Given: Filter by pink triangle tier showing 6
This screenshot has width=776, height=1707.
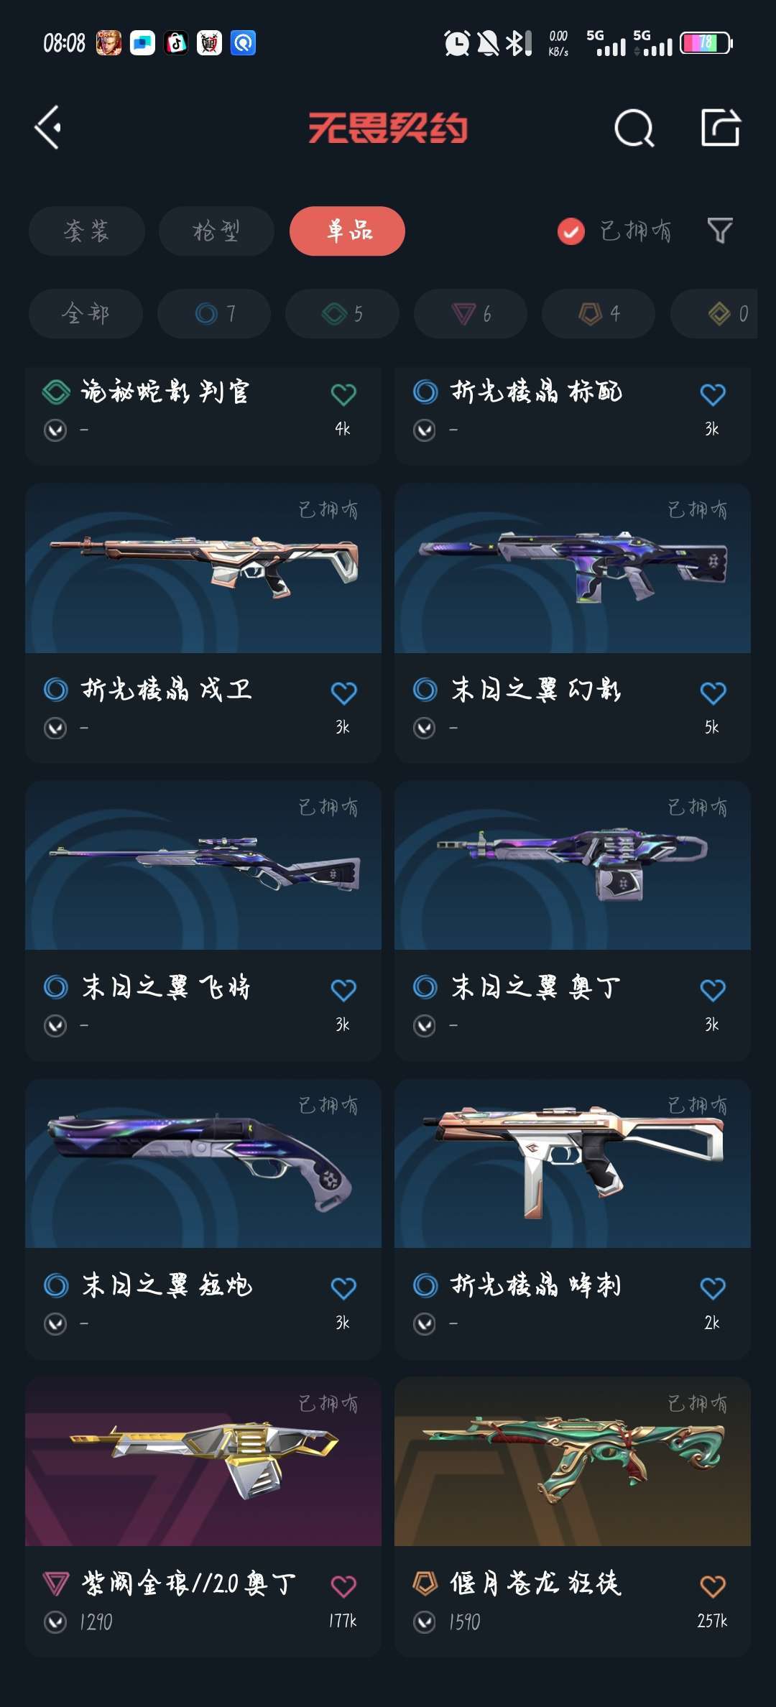Looking at the screenshot, I should [x=471, y=313].
